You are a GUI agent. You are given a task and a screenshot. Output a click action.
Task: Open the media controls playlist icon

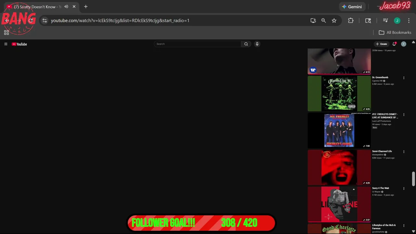click(385, 20)
